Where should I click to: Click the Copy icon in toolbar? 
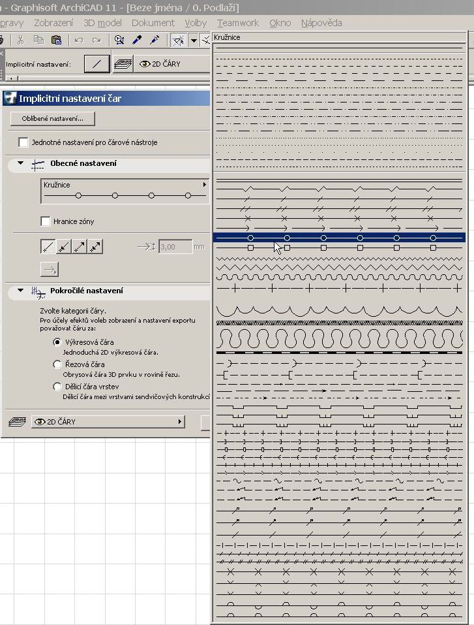pos(38,40)
